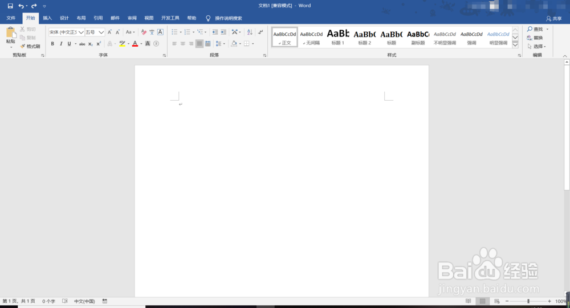Open the Change Case (Aa) dropdown
Image resolution: width=570 pixels, height=308 pixels.
point(130,32)
